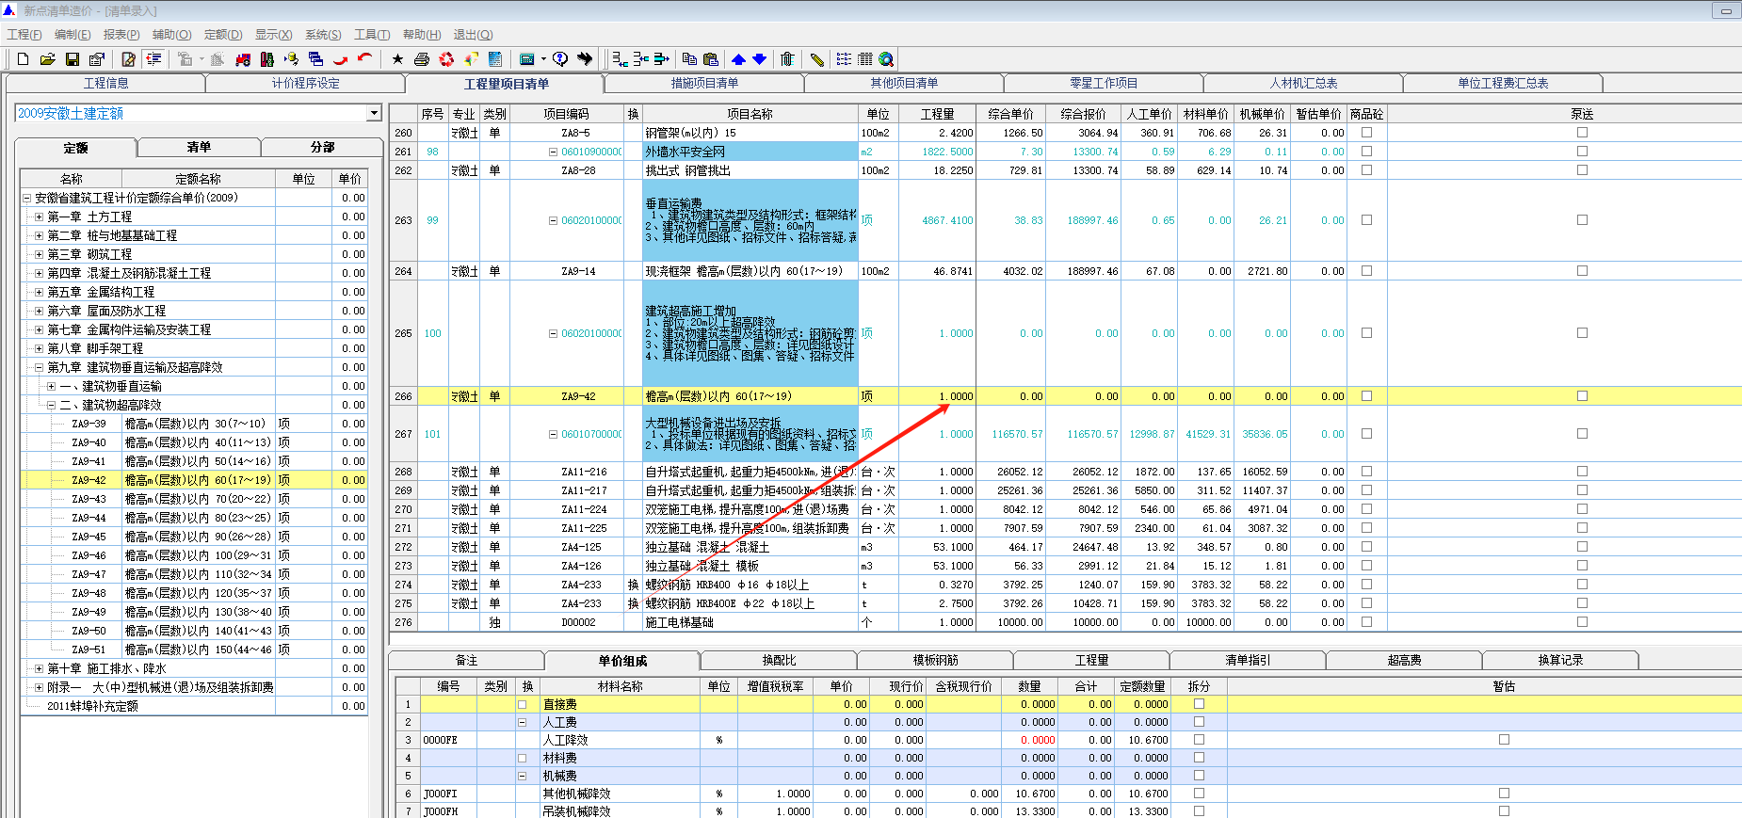Expand 第一章 土方工程 tree node
This screenshot has height=818, width=1742.
tap(39, 217)
